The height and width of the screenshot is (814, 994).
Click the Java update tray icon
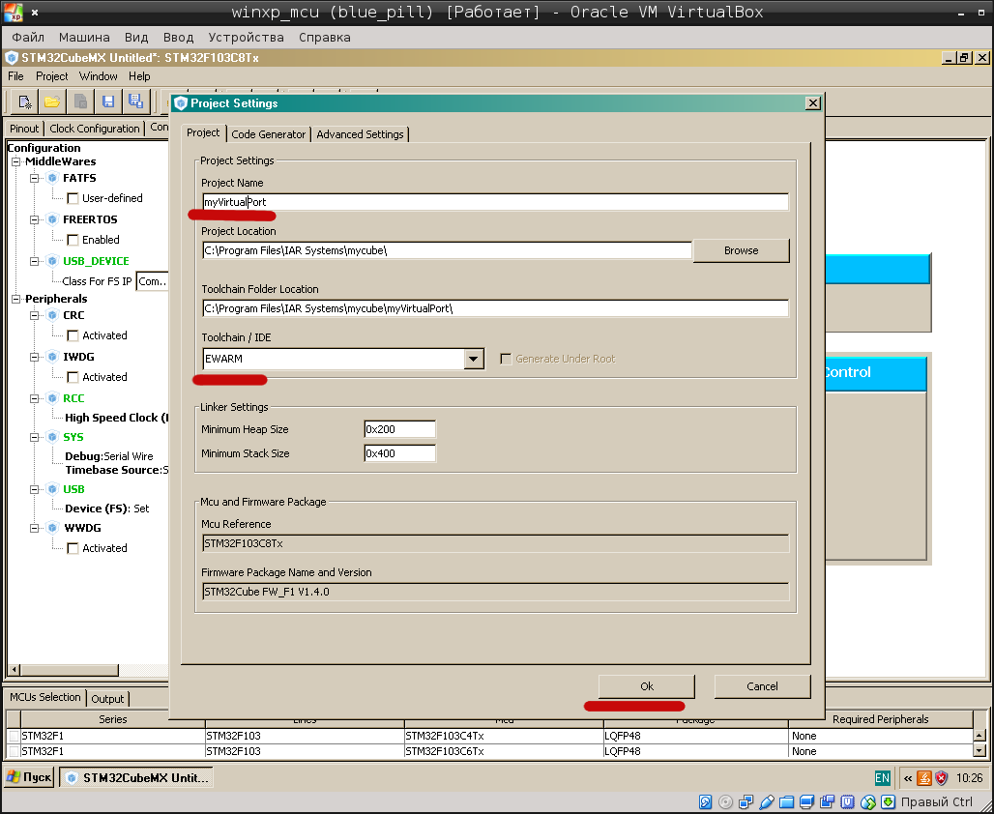pos(924,778)
